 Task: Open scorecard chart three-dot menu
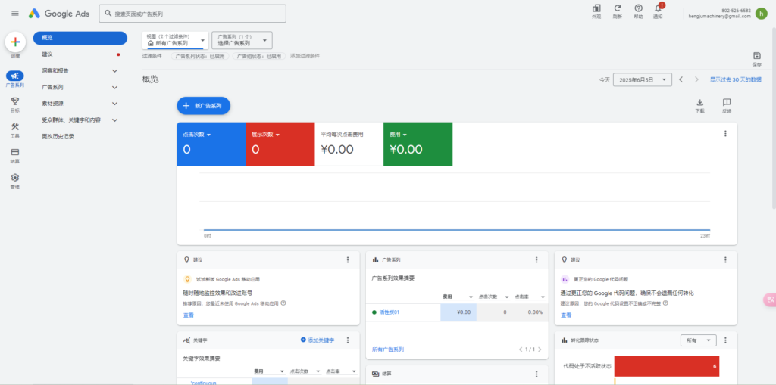(725, 133)
